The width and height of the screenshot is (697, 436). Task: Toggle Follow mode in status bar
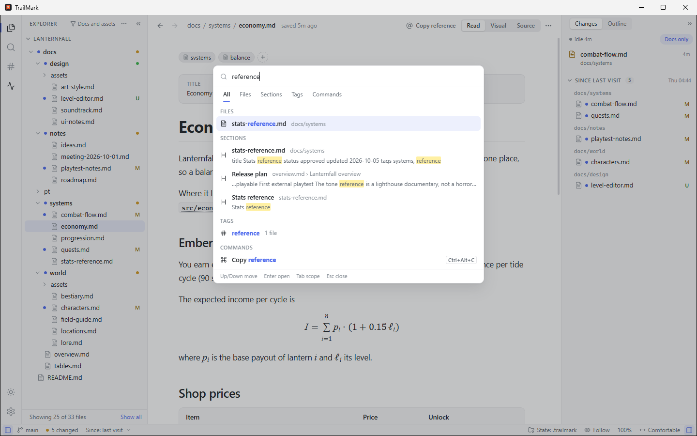point(597,430)
